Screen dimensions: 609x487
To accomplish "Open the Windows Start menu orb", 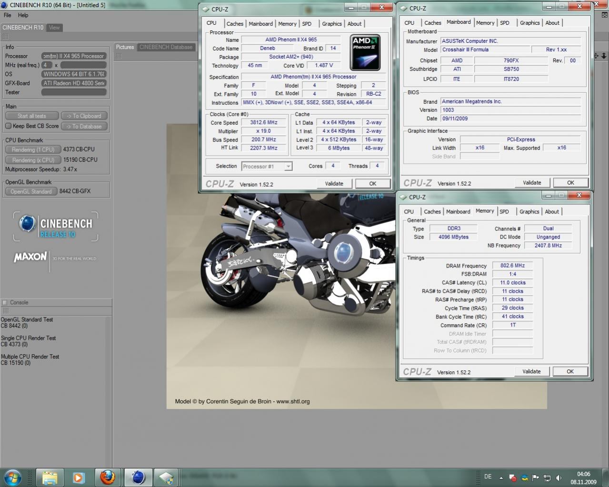I will pyautogui.click(x=13, y=477).
